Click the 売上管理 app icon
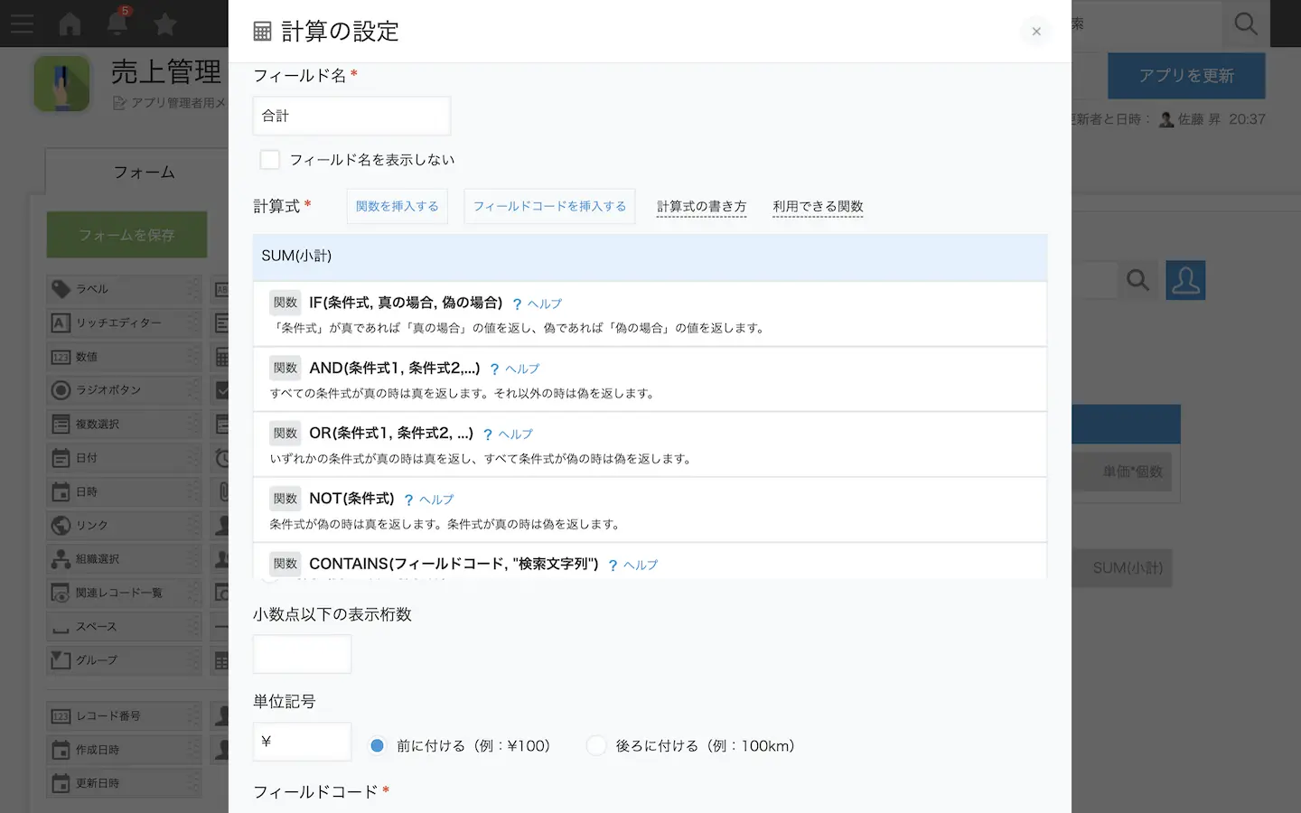The image size is (1301, 813). (61, 84)
